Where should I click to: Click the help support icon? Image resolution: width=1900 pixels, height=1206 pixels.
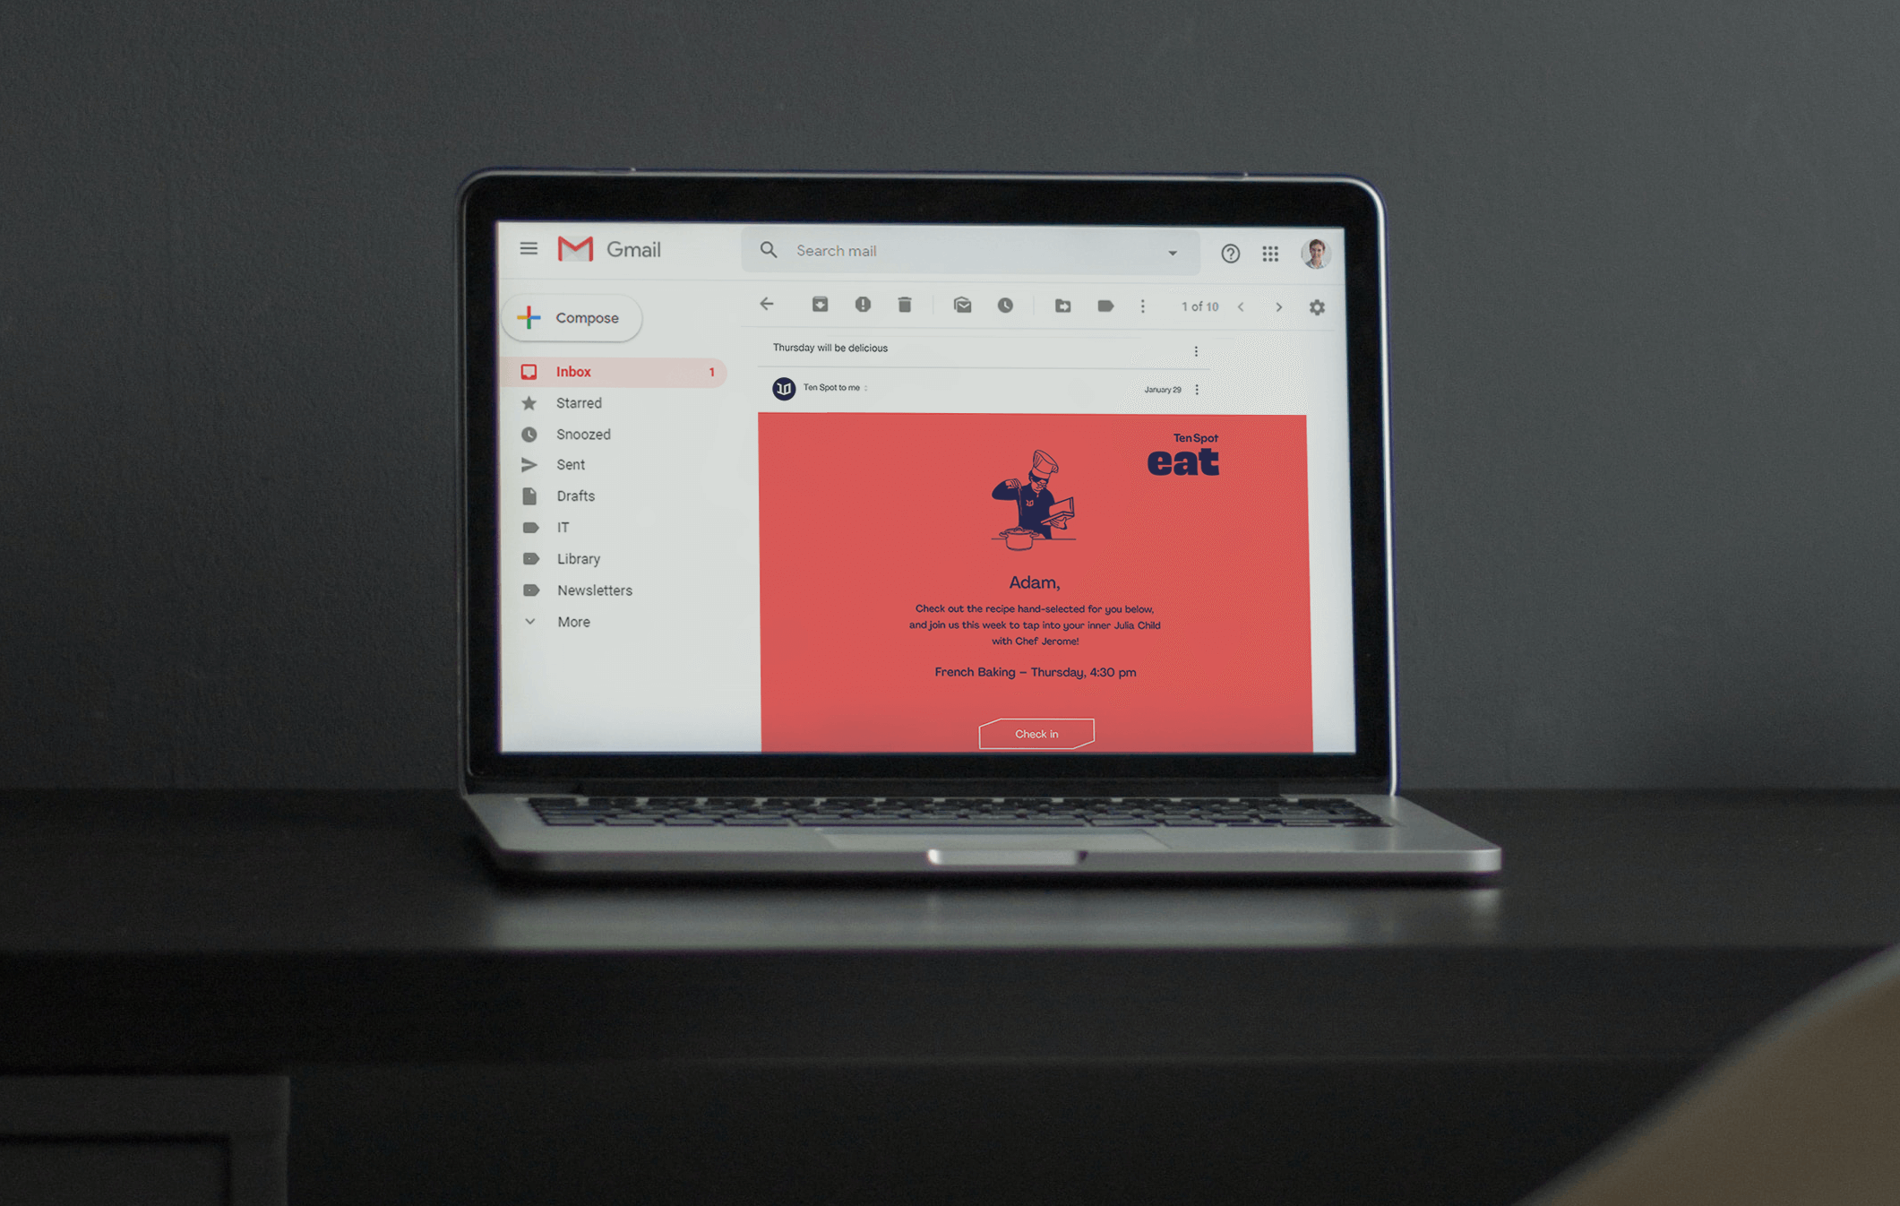coord(1228,252)
